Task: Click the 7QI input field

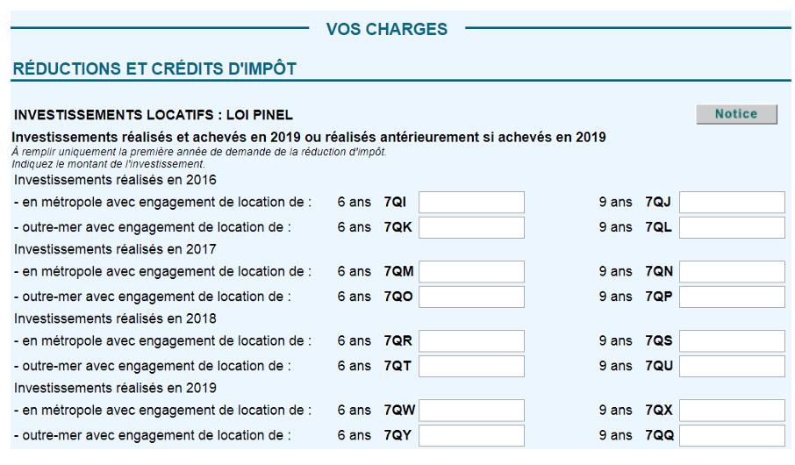Action: [x=471, y=203]
